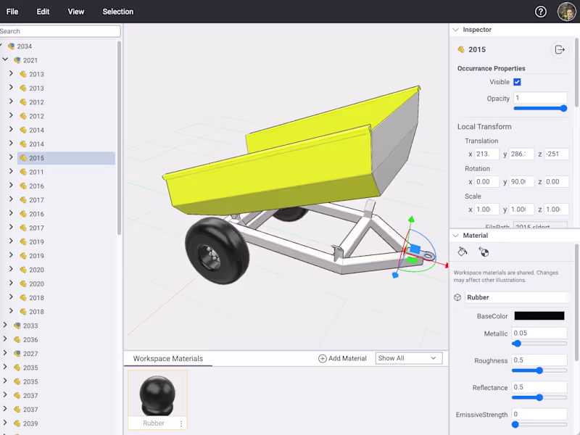This screenshot has height=435, width=580.
Task: Expand the 2033 tree node
Action: pyautogui.click(x=5, y=325)
